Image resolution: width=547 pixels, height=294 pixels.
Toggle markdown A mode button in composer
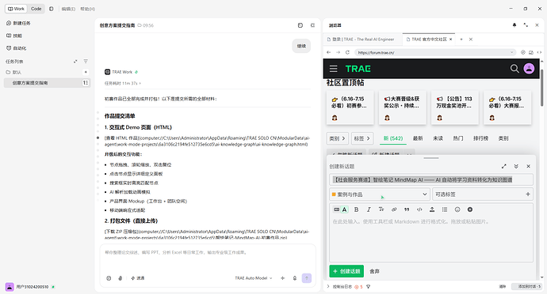pos(344,209)
